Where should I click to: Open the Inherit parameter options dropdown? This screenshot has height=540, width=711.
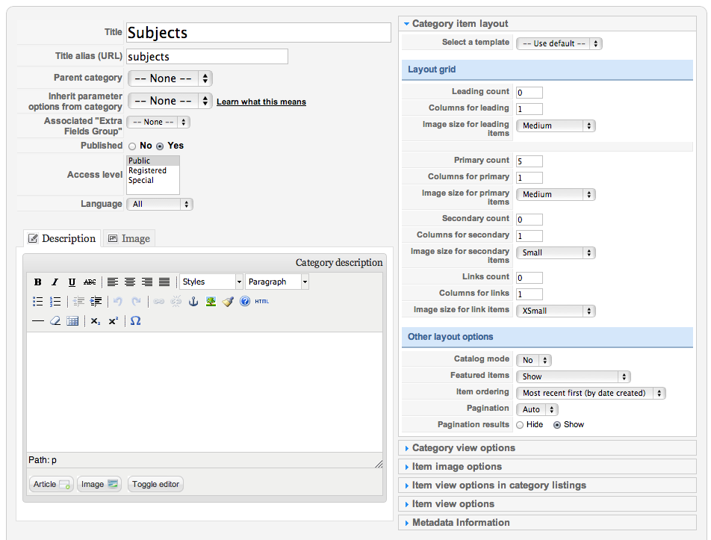(170, 101)
